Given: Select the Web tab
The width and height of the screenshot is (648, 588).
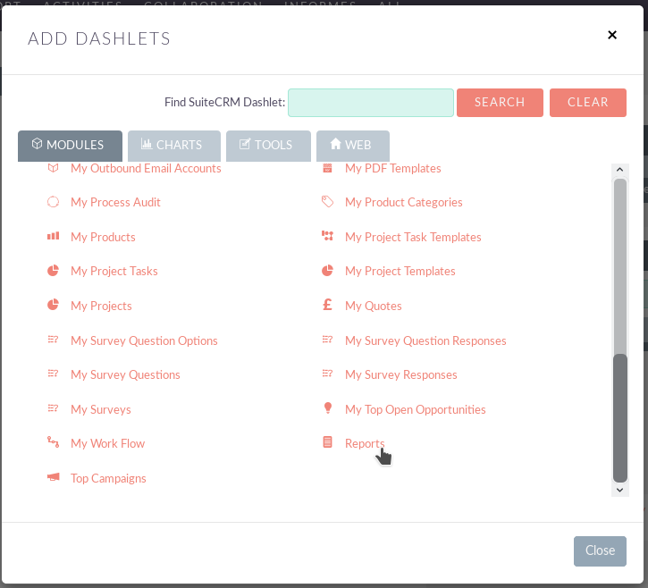Looking at the screenshot, I should (352, 145).
